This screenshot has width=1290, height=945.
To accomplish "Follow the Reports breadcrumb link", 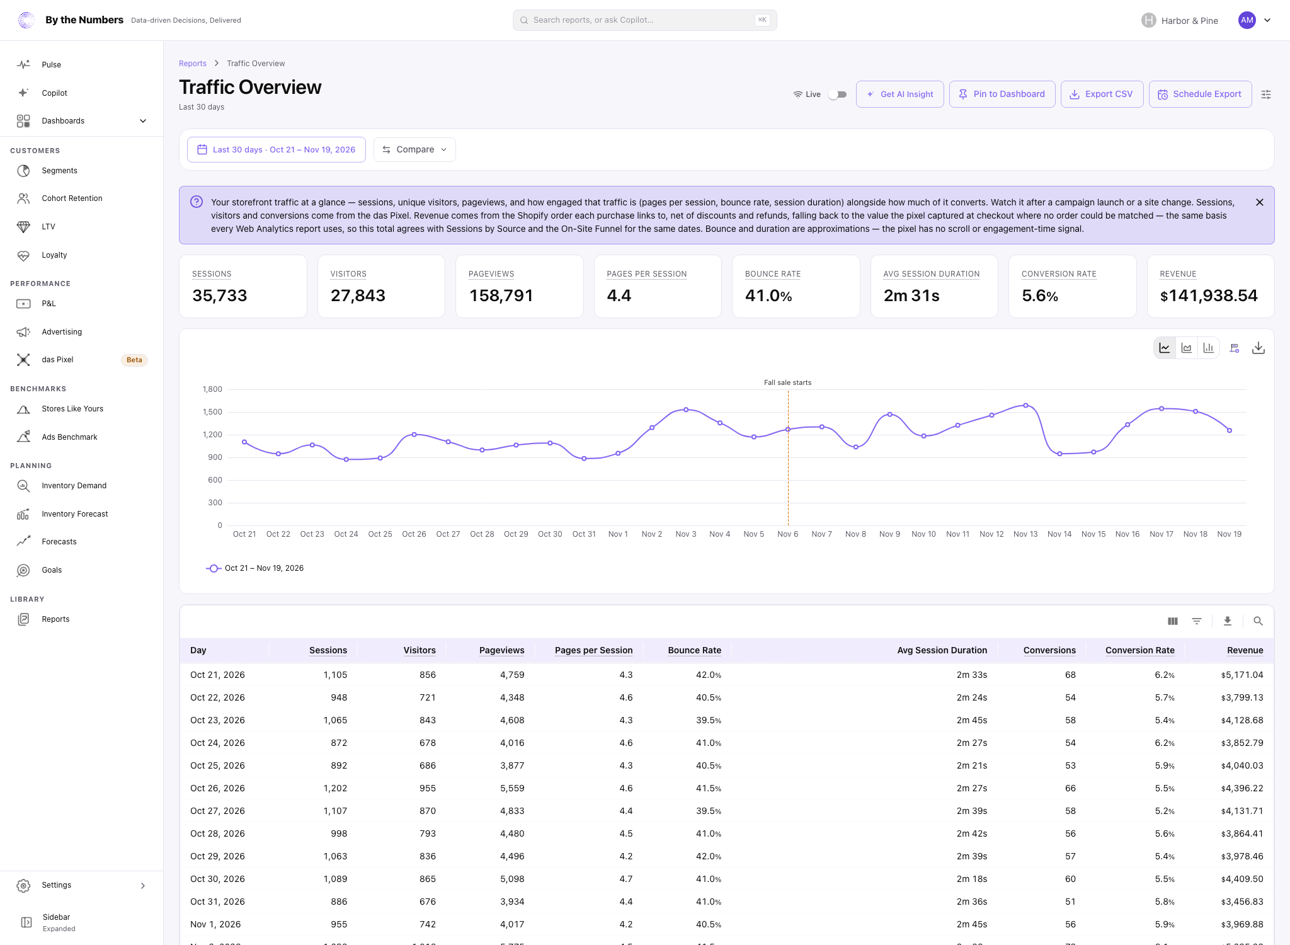I will 193,64.
